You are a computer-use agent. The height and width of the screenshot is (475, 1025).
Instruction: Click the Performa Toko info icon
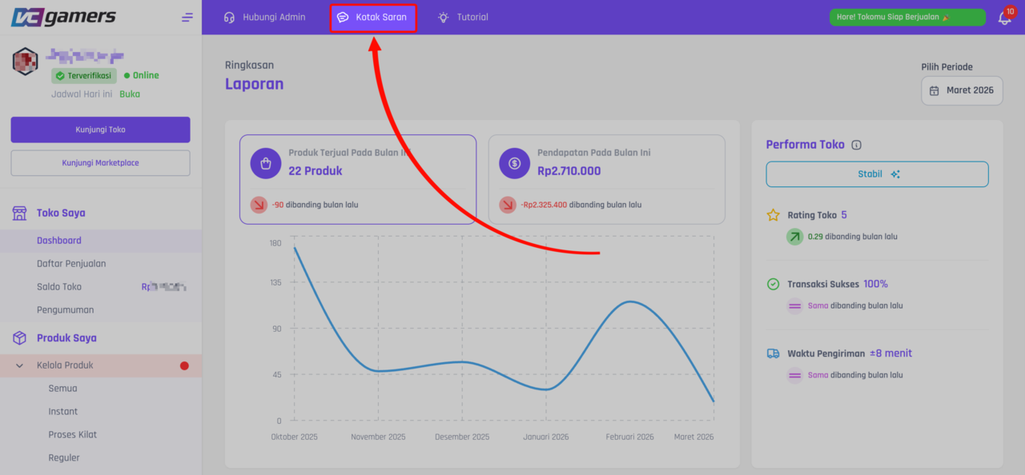857,146
